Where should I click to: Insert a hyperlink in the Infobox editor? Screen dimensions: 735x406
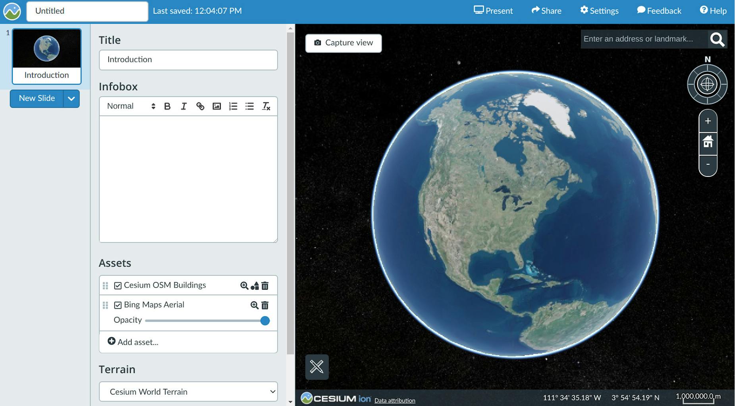[200, 106]
